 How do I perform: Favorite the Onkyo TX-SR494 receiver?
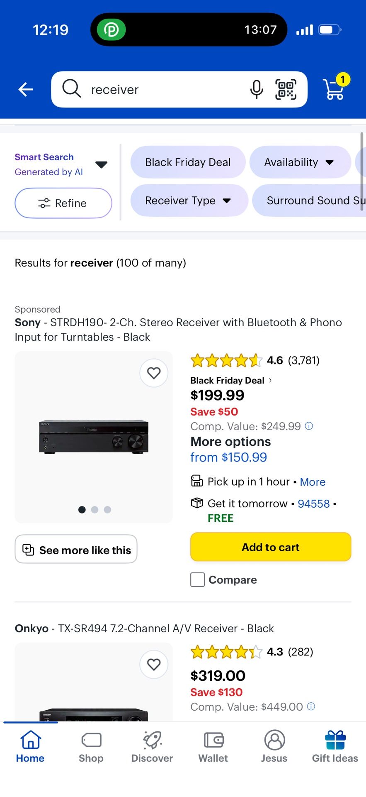pos(153,665)
